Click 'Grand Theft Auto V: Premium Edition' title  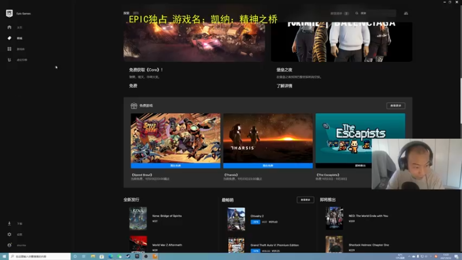click(x=275, y=245)
